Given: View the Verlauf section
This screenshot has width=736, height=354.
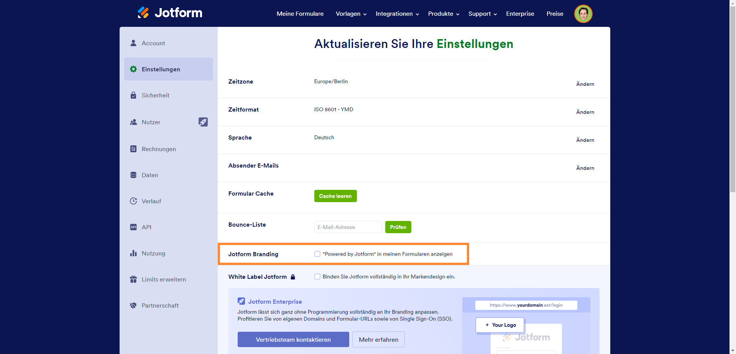Looking at the screenshot, I should tap(169, 201).
